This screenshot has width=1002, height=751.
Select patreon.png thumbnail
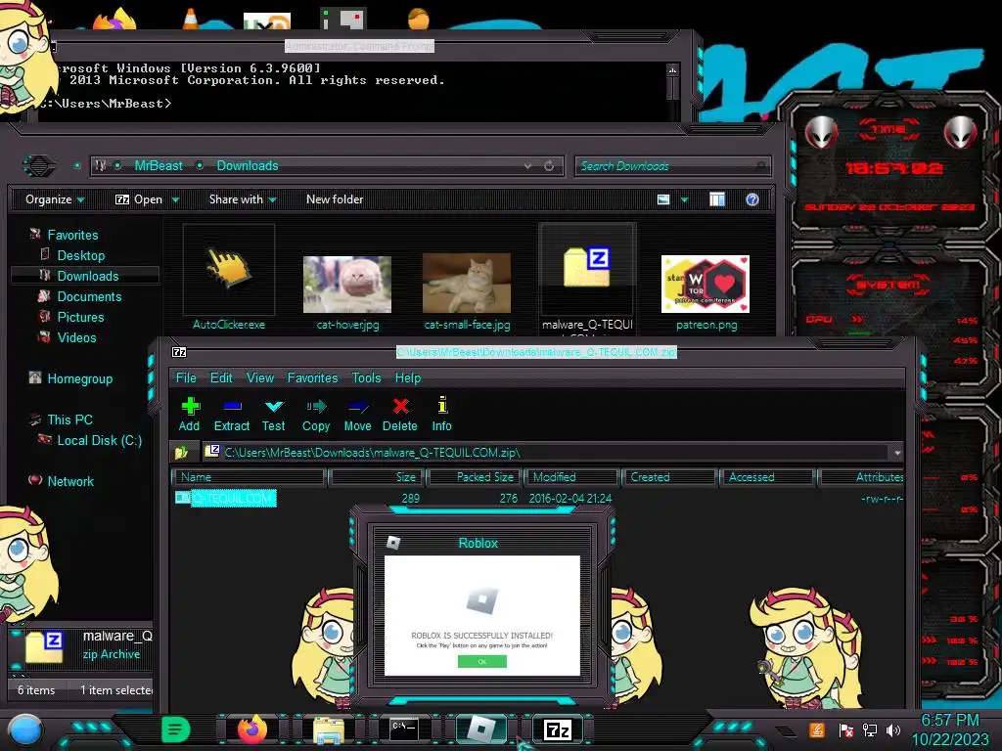pyautogui.click(x=706, y=285)
